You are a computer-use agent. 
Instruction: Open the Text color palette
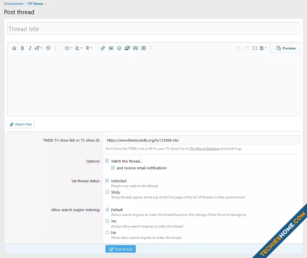tap(48, 48)
